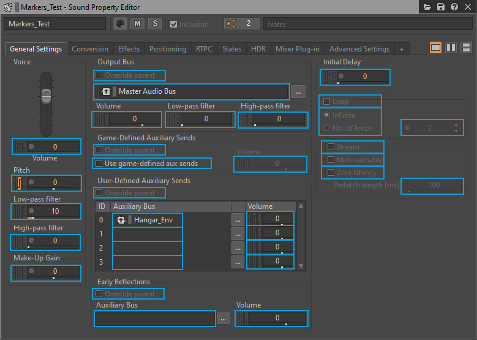Image resolution: width=477 pixels, height=340 pixels.
Task: Select the stacked split layout icon
Action: click(x=466, y=48)
